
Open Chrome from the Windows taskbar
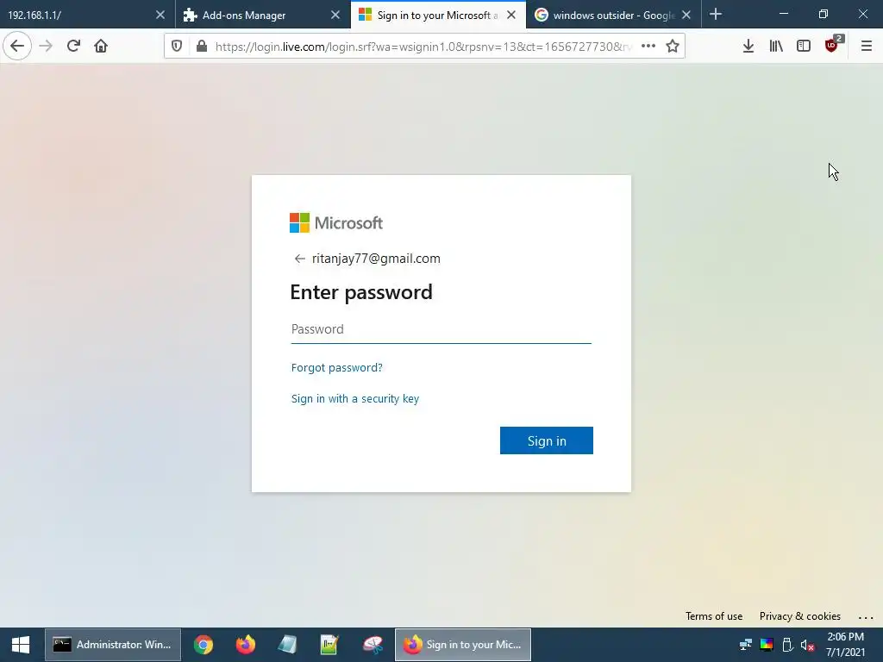pyautogui.click(x=204, y=645)
